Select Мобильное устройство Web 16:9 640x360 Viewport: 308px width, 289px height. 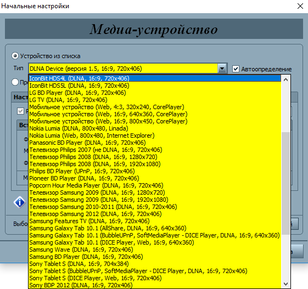(x=155, y=114)
